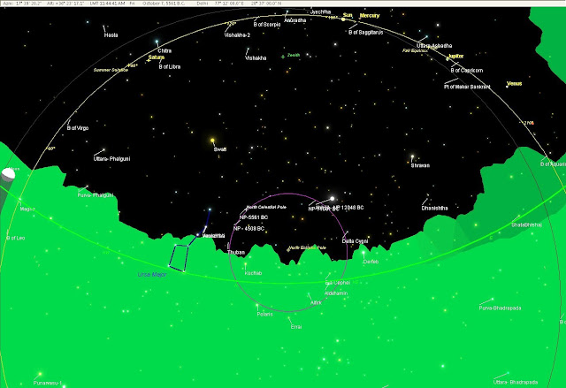Select the NP - 4508 BC label
The height and width of the screenshot is (388, 566).
[x=249, y=229]
